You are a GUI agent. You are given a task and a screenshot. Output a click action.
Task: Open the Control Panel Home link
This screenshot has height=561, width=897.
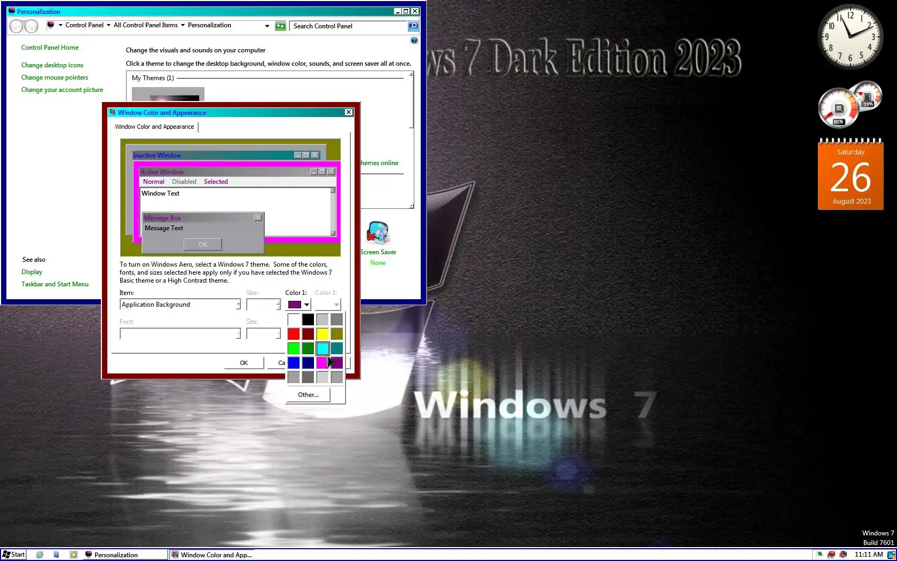(x=50, y=48)
